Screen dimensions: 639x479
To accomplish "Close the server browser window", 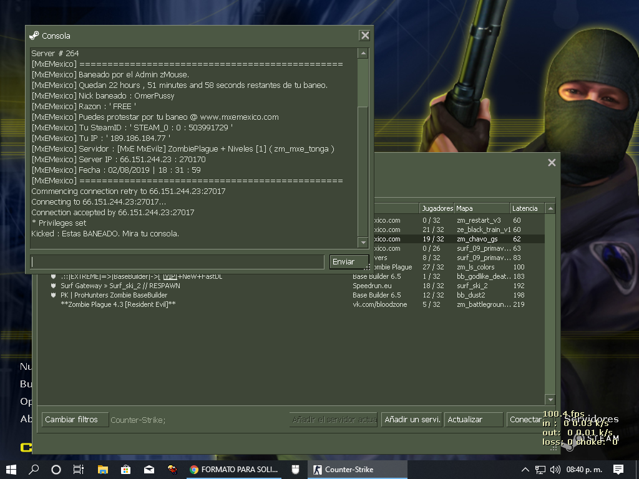I will click(x=552, y=163).
